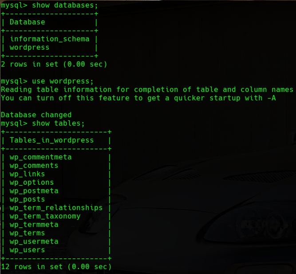
Task: Click the 'Database changed' message
Action: point(36,115)
